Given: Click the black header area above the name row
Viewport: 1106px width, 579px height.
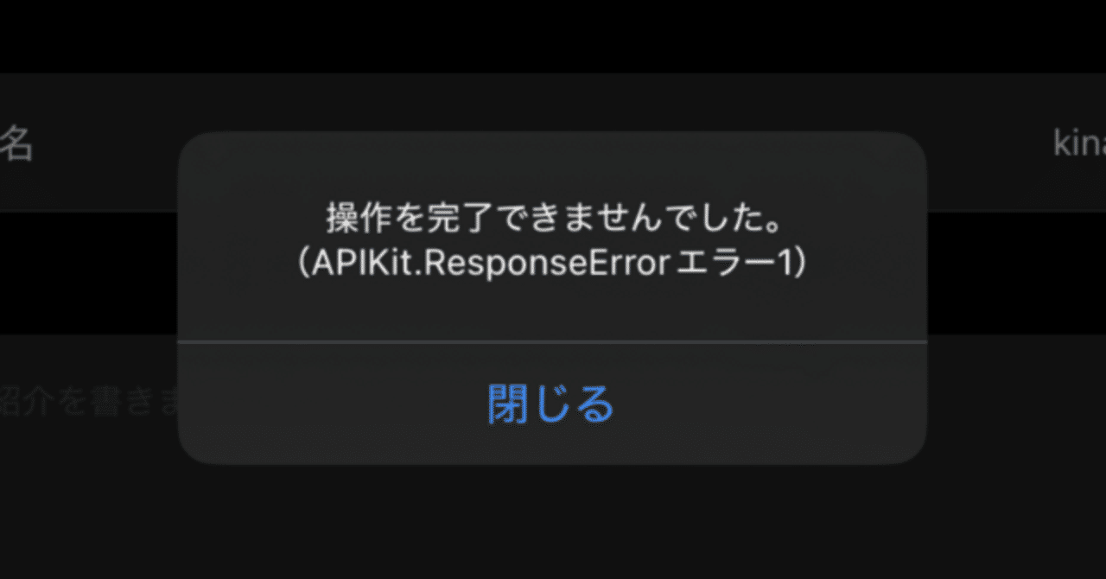Looking at the screenshot, I should [553, 36].
